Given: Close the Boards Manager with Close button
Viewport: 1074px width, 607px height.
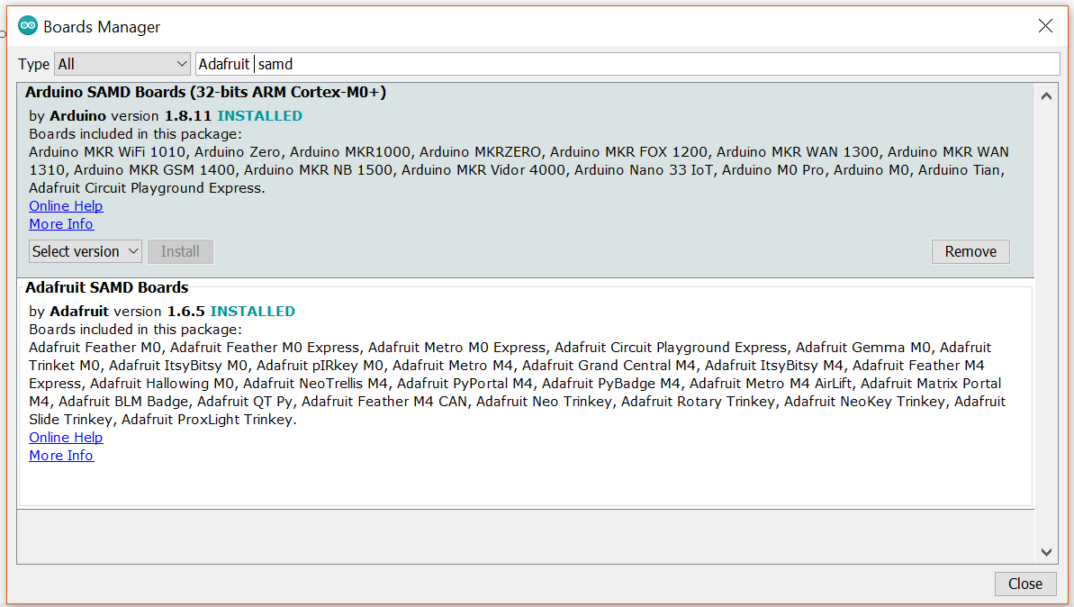Looking at the screenshot, I should pyautogui.click(x=1025, y=584).
